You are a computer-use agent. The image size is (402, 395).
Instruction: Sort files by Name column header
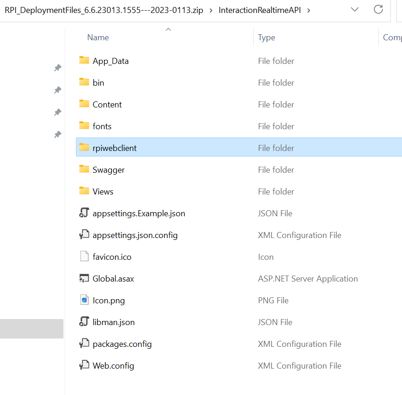coord(98,38)
